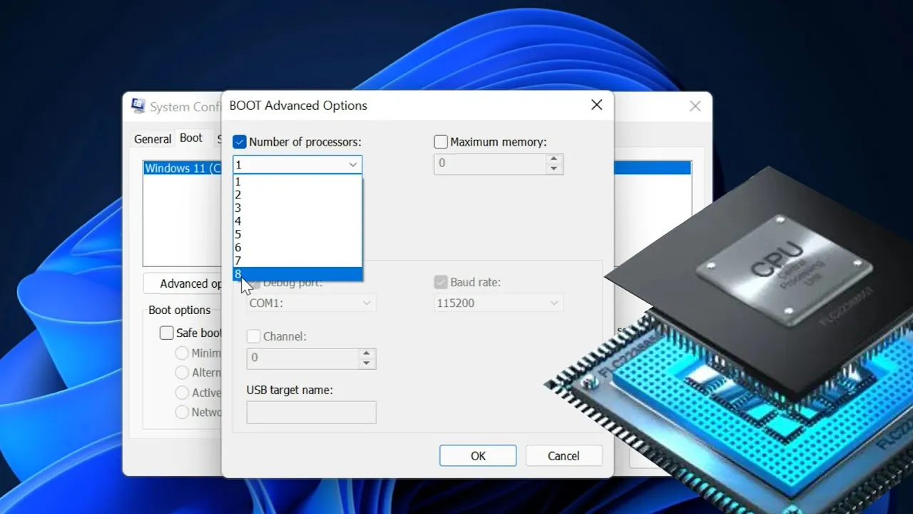Increase Channel value with up arrow

tap(367, 353)
